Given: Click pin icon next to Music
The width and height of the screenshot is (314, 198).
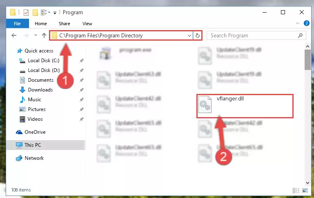Looking at the screenshot, I should click(x=82, y=100).
